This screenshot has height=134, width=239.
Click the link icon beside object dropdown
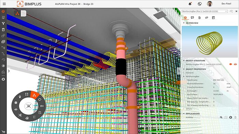coord(231,11)
